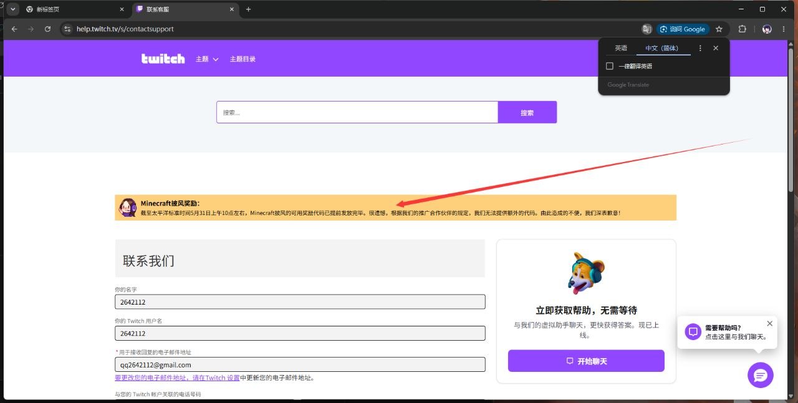Click the 联系我们 heading
This screenshot has width=798, height=403.
(x=149, y=260)
